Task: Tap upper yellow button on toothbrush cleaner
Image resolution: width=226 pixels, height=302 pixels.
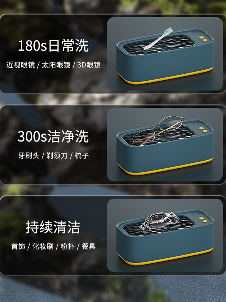Action: point(201,37)
